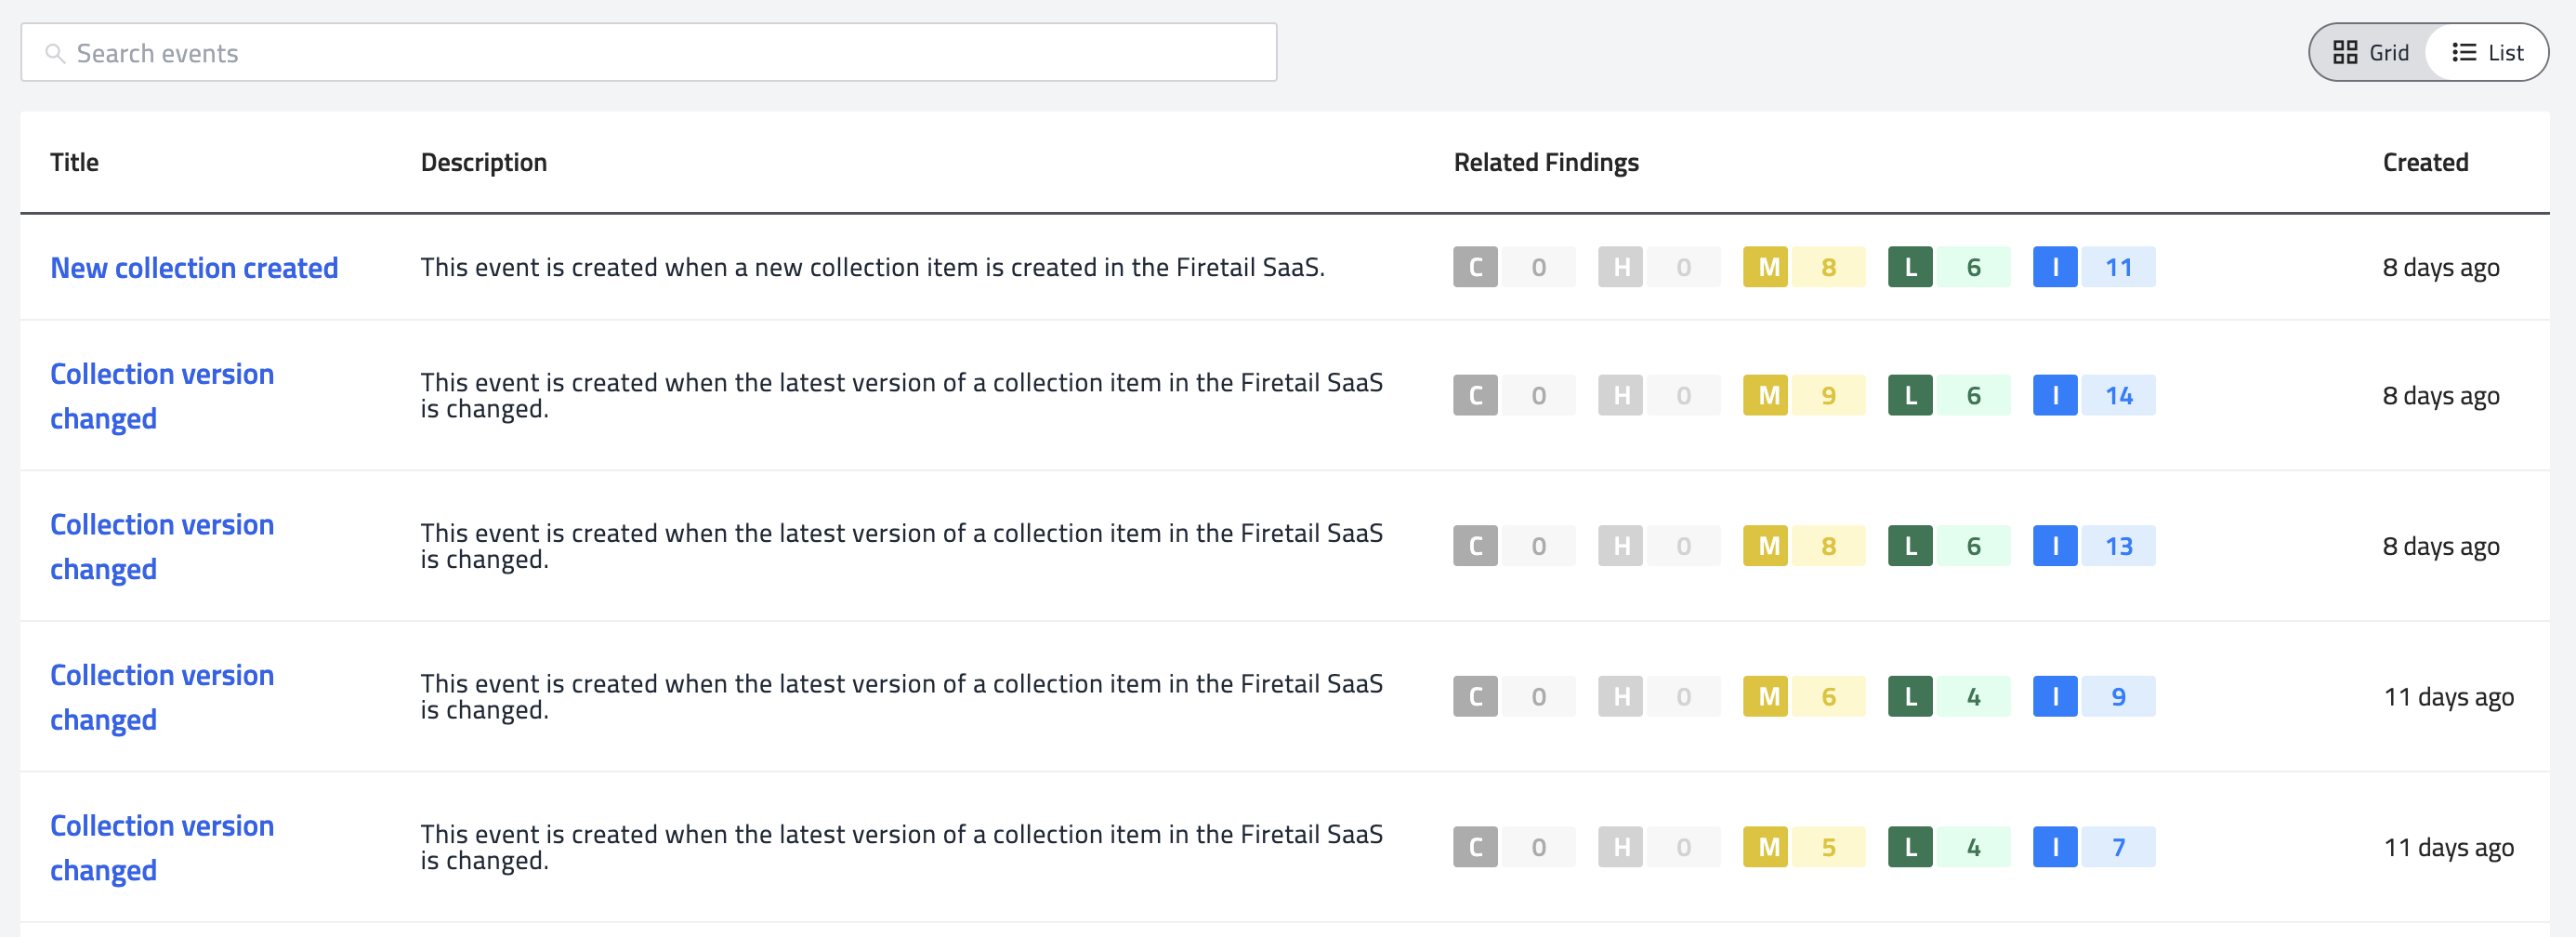Switch to List view
2576x937 pixels.
click(2487, 52)
